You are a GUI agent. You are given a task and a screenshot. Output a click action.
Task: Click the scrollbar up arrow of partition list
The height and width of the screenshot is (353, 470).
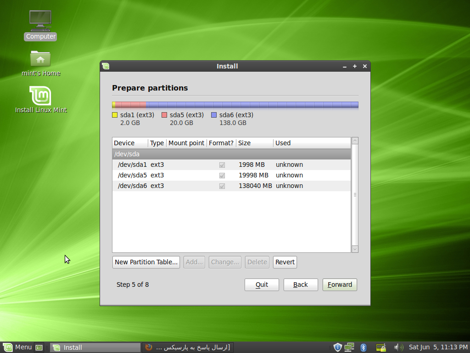click(x=355, y=141)
